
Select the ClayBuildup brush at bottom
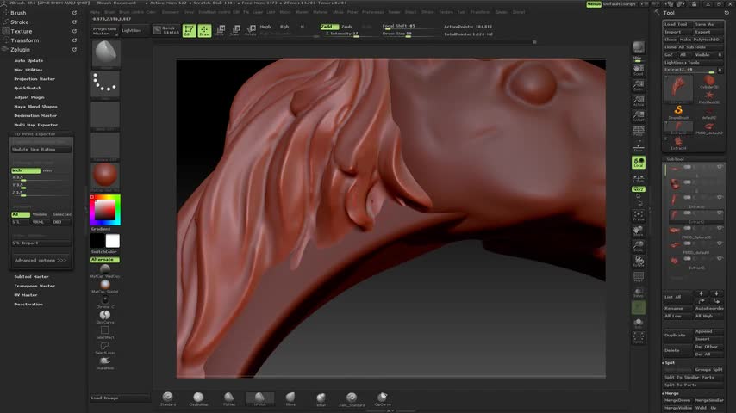[x=198, y=398]
